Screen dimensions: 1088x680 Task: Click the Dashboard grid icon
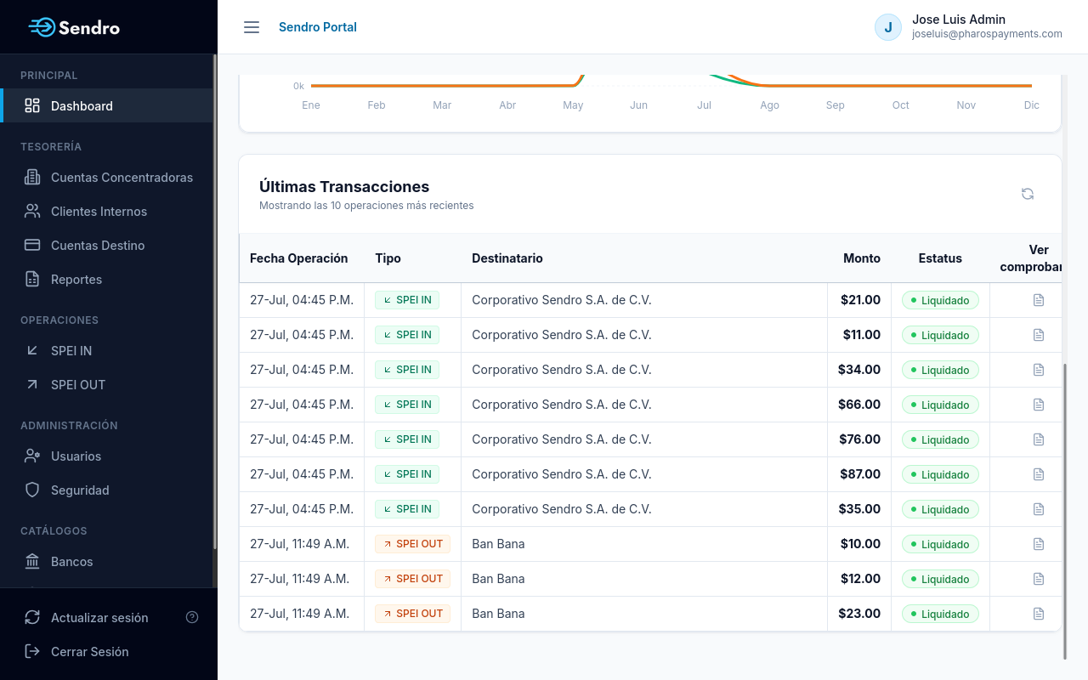click(x=32, y=105)
